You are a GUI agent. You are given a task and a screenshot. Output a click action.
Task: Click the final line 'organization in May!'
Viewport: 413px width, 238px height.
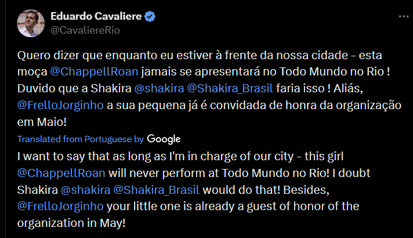click(71, 222)
